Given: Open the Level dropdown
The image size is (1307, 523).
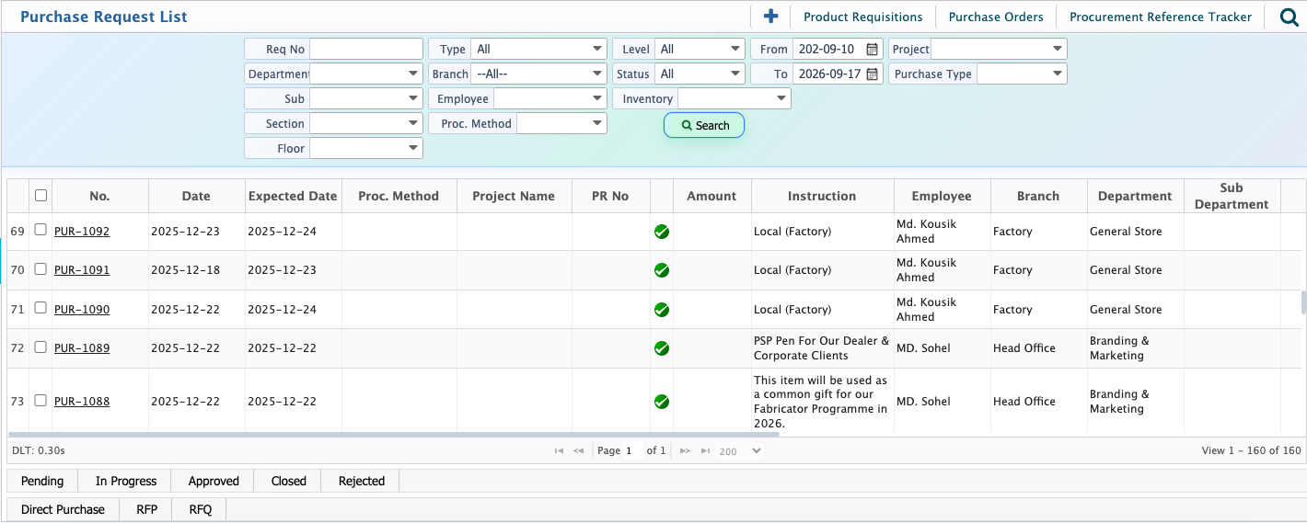Looking at the screenshot, I should 699,50.
